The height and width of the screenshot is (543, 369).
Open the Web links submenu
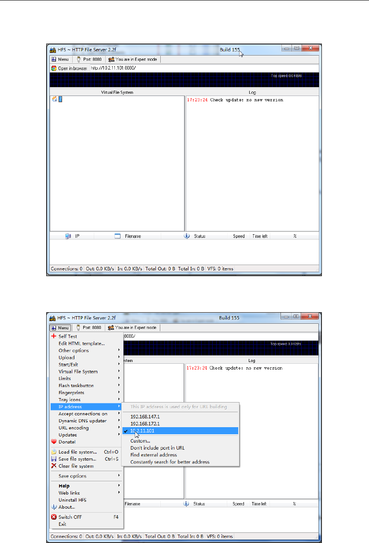pos(86,493)
